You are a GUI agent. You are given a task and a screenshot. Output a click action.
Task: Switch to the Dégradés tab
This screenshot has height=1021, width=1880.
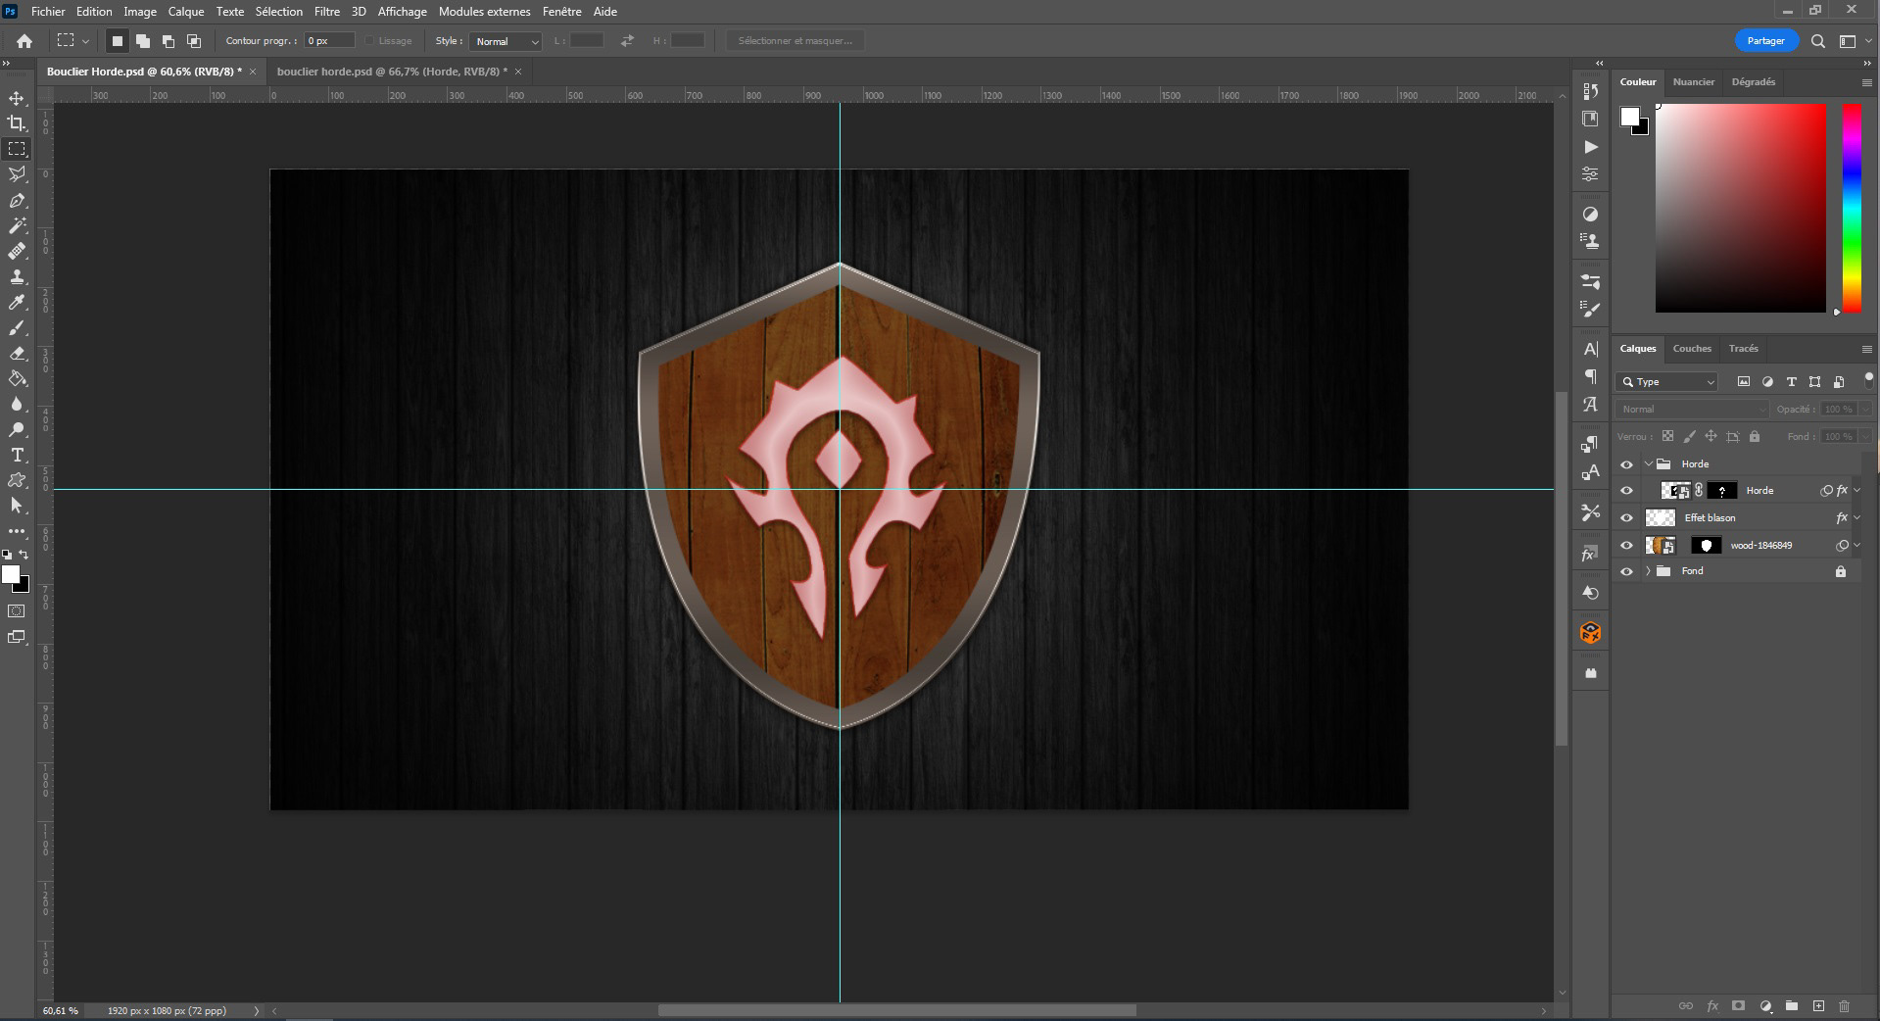click(x=1754, y=82)
